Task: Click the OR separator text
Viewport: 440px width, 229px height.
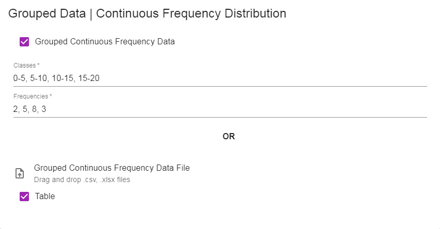Action: point(229,136)
